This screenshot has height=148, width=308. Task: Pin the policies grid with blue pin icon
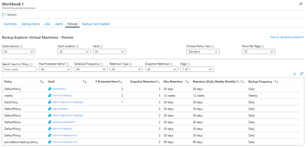301,73
